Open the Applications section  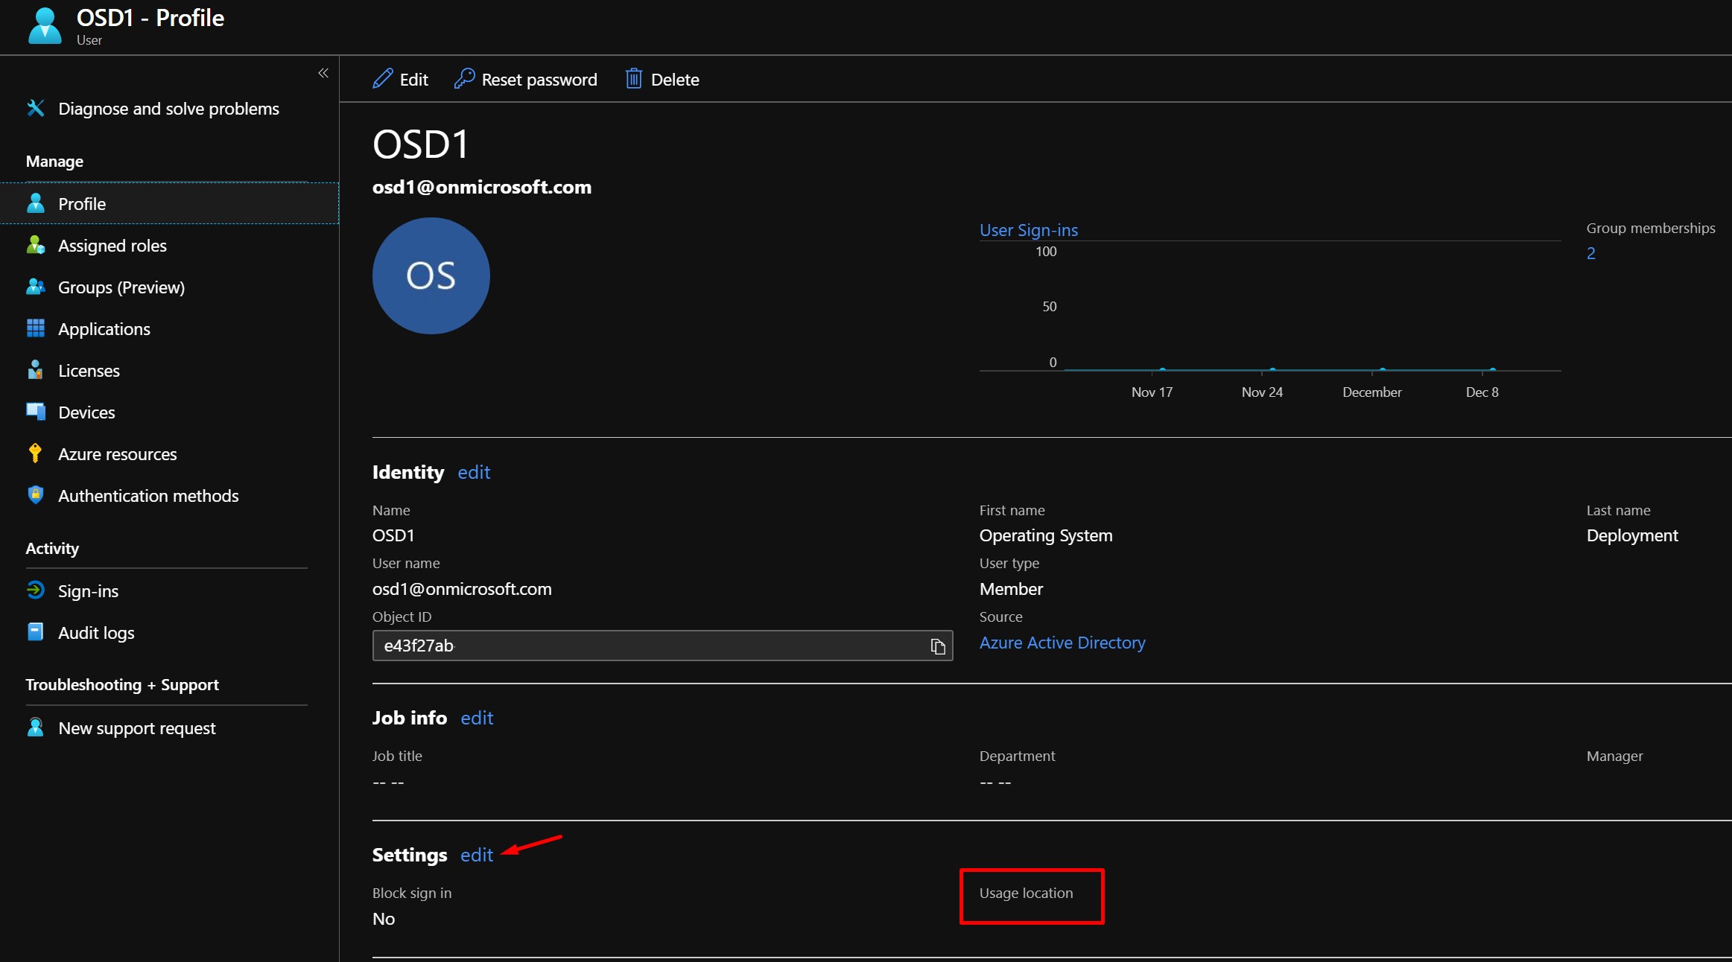104,328
